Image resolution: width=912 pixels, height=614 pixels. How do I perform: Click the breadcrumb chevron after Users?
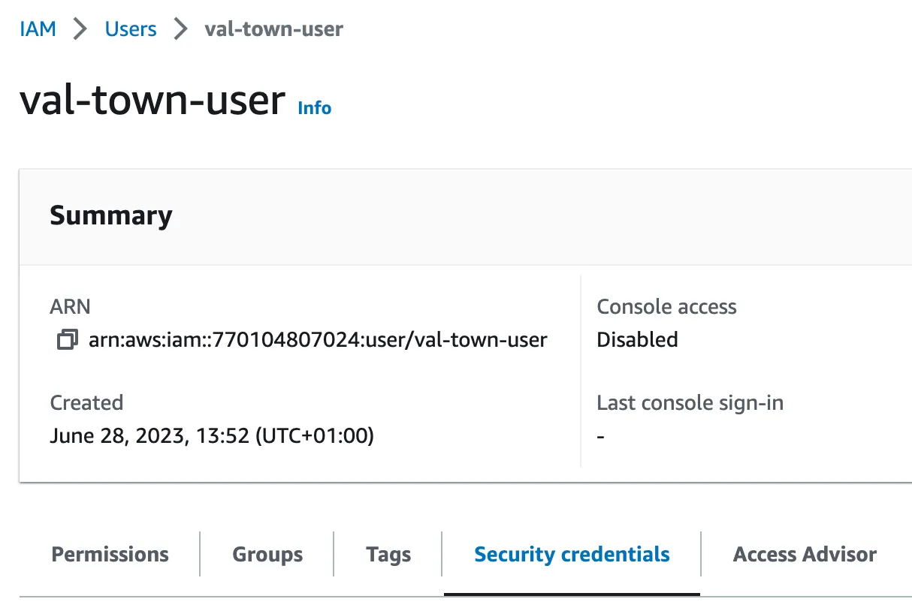(180, 29)
